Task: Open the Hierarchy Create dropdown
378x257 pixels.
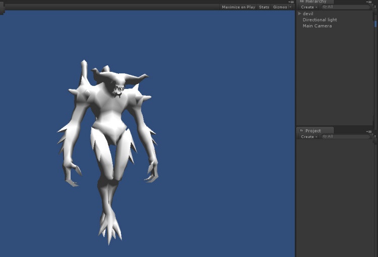Action: click(x=309, y=7)
